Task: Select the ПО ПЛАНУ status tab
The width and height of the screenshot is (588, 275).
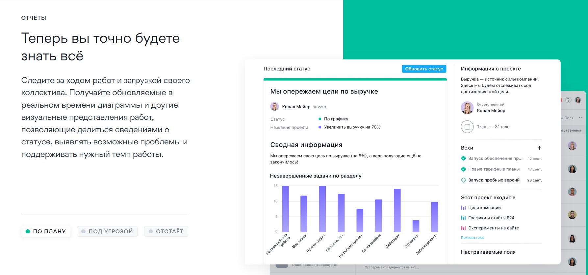Action: tap(46, 231)
